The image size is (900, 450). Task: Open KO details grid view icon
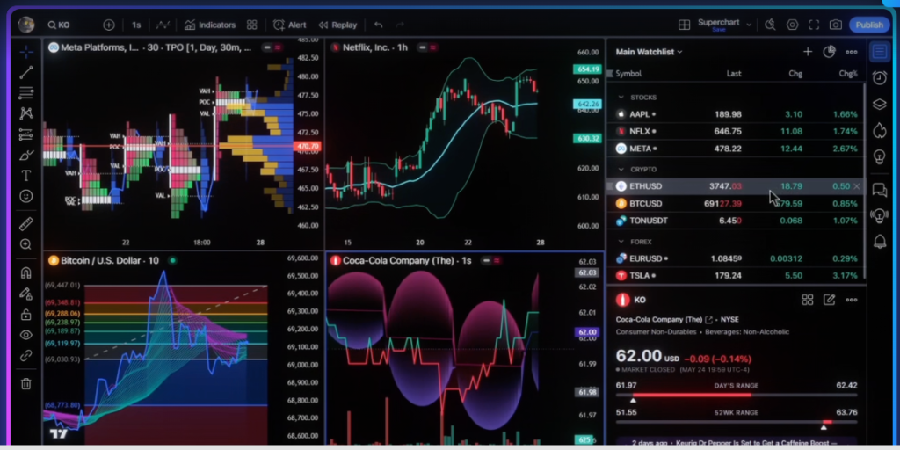coord(808,300)
